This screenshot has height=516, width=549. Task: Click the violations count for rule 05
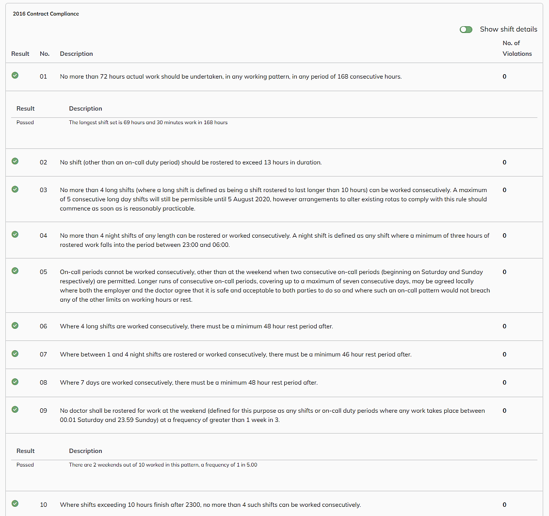pos(504,272)
